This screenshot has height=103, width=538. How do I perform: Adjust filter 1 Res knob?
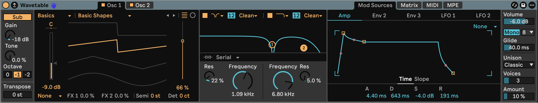tap(209, 76)
